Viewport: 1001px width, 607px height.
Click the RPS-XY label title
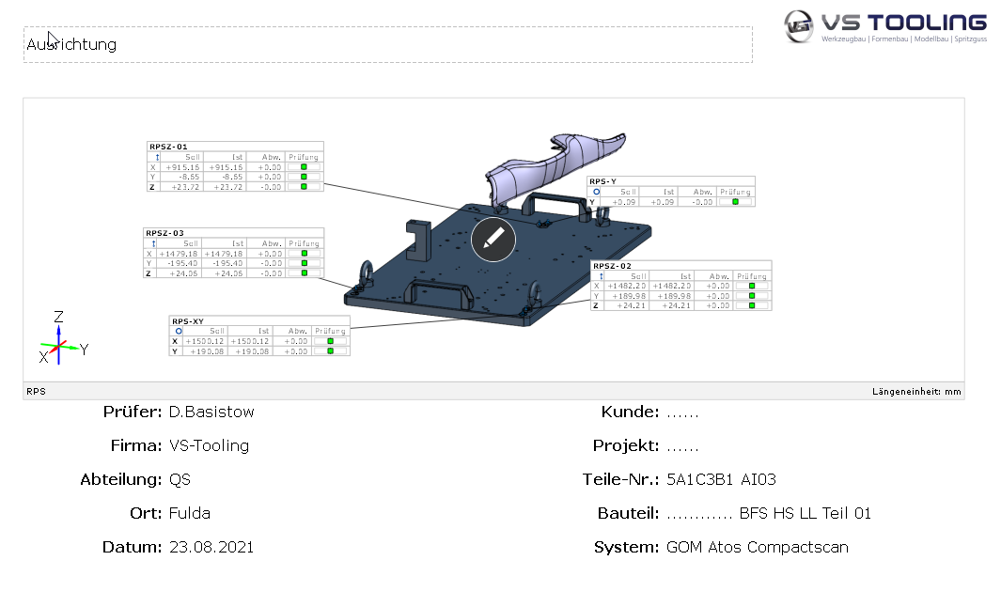(x=188, y=321)
